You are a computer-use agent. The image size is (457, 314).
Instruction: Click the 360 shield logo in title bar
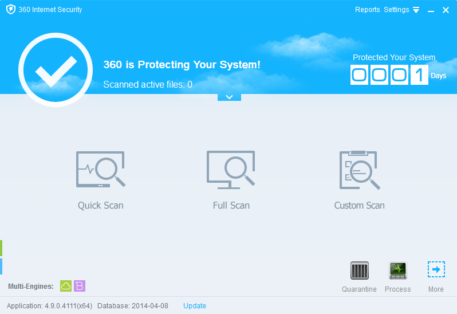10,10
